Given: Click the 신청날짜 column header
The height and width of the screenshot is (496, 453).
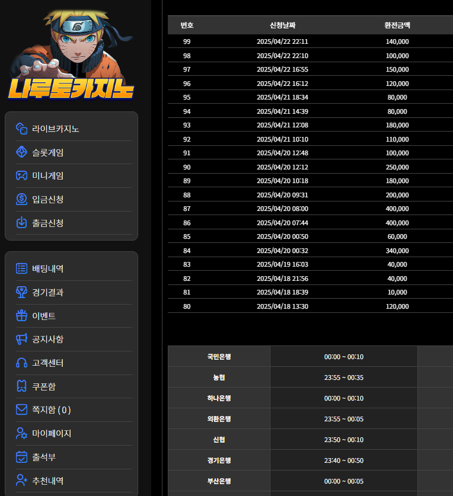Looking at the screenshot, I should 282,25.
